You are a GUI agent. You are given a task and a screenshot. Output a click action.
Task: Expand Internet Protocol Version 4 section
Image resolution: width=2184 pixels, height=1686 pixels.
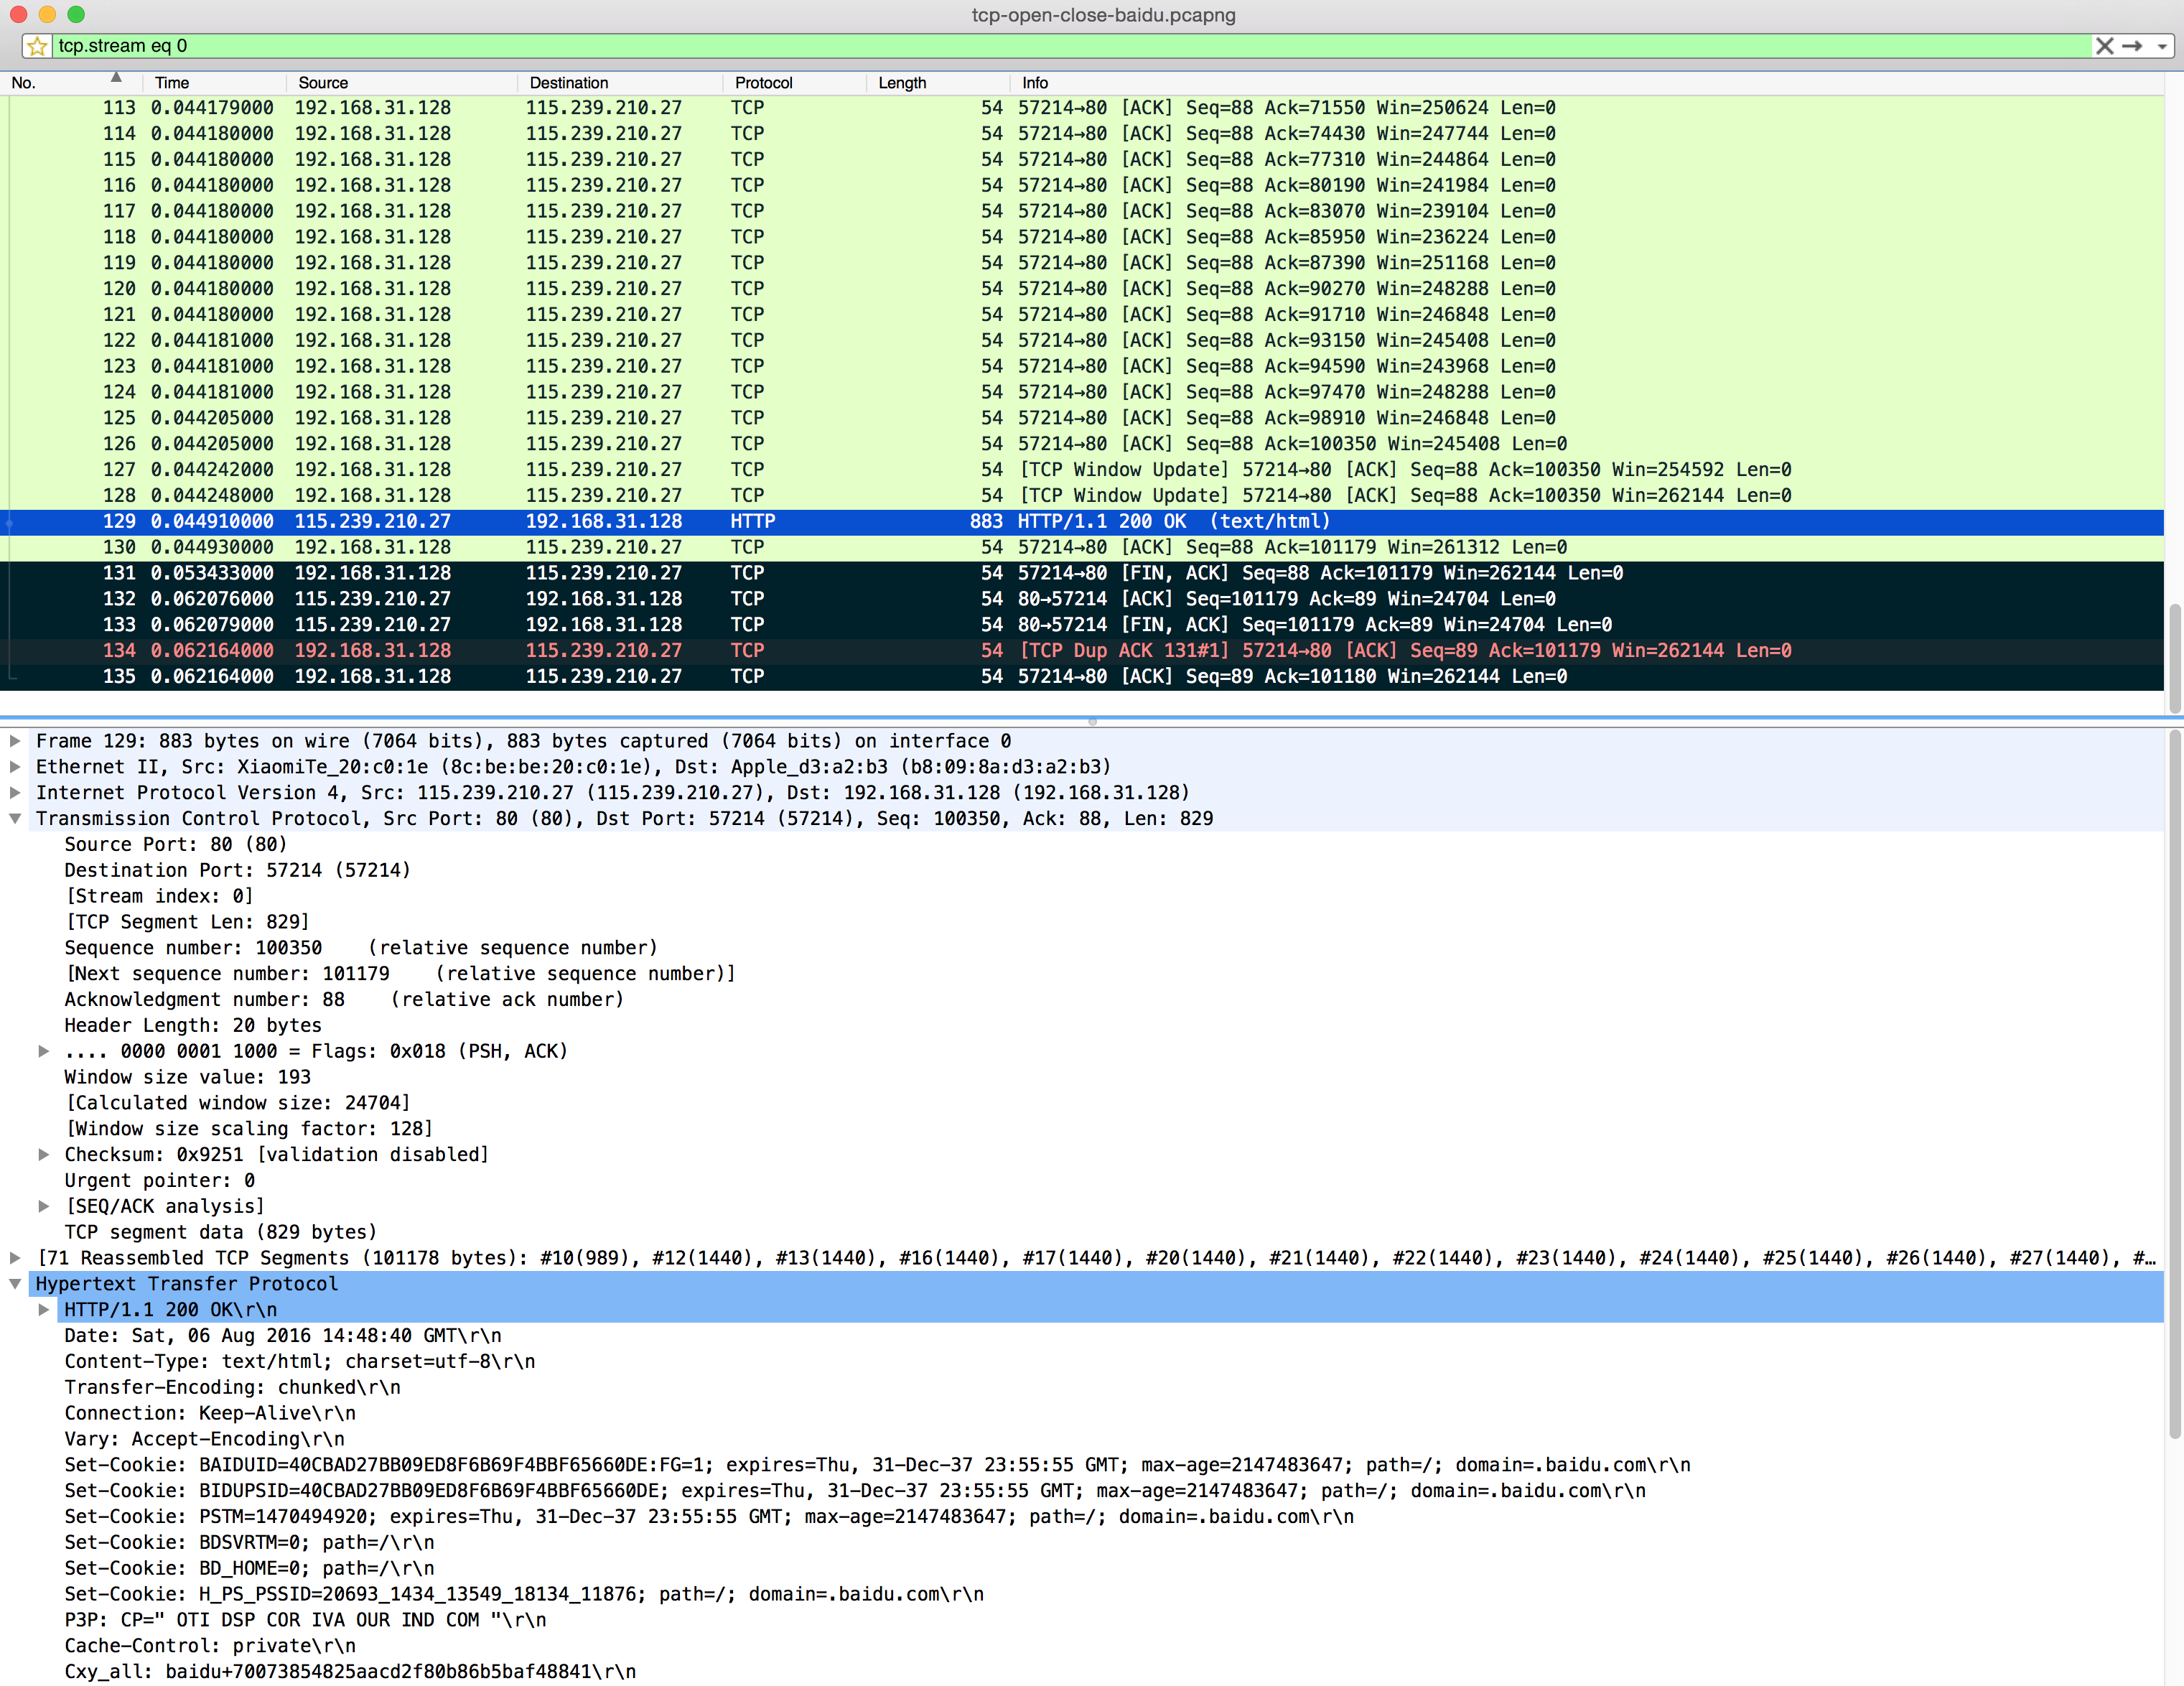(x=15, y=793)
